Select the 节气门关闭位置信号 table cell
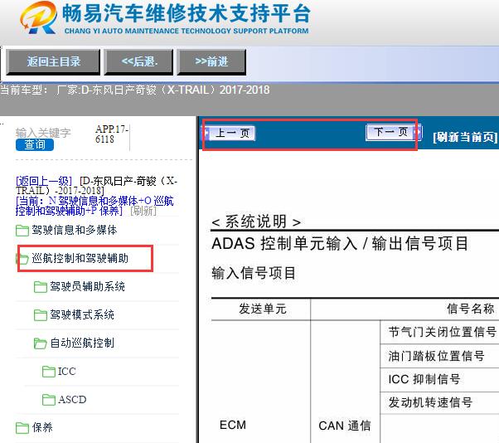This screenshot has height=443, width=499. [442, 332]
